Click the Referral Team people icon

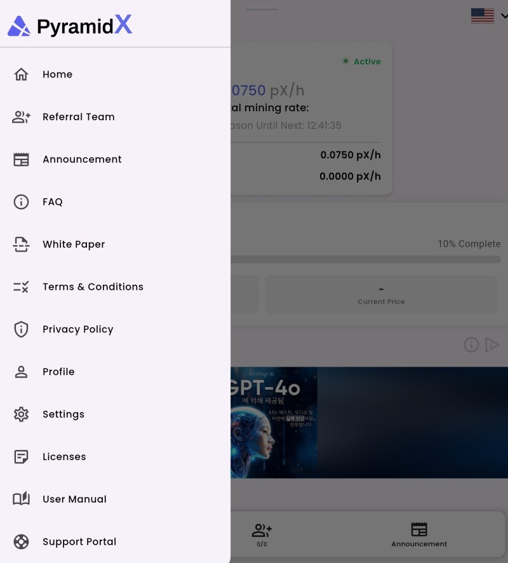click(21, 117)
